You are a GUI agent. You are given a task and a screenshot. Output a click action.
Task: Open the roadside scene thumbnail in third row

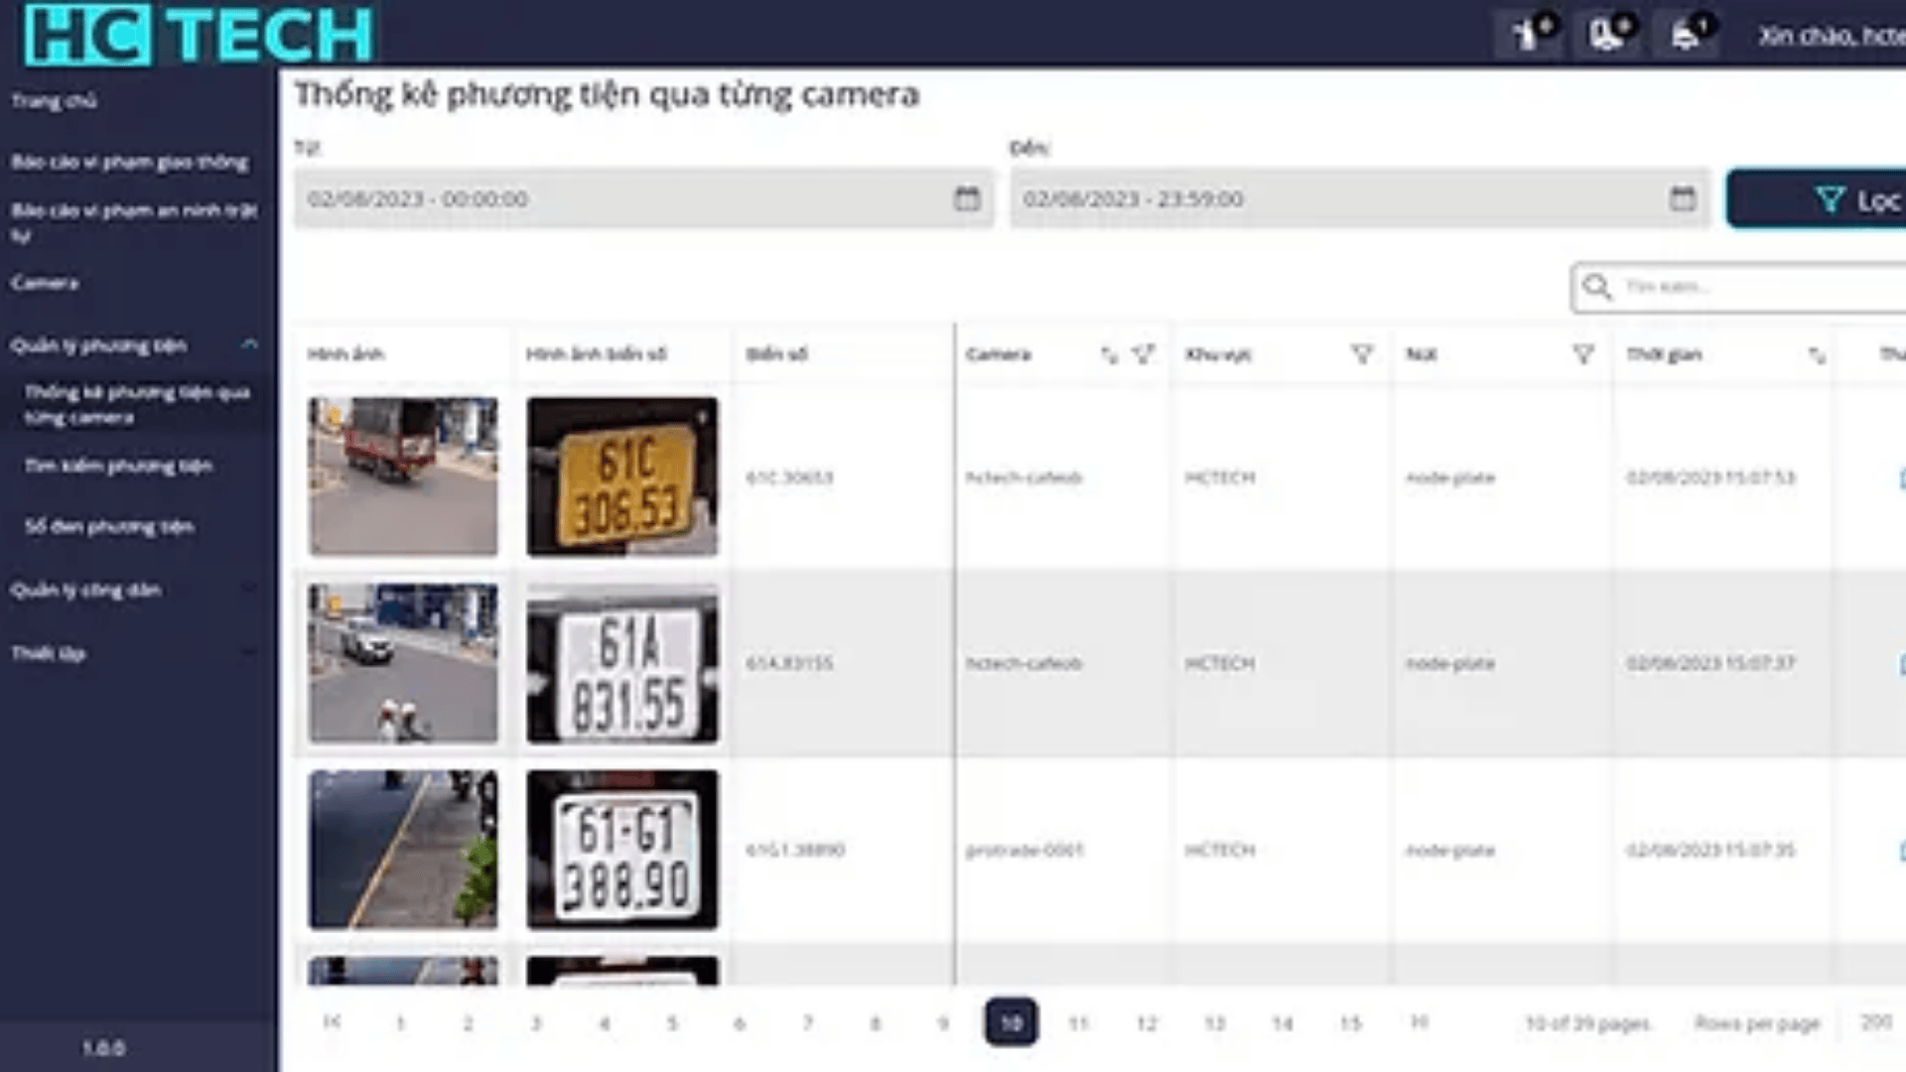point(403,850)
